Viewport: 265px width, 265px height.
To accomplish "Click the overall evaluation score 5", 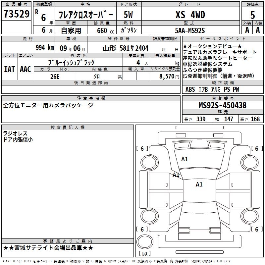I will click(252, 15).
